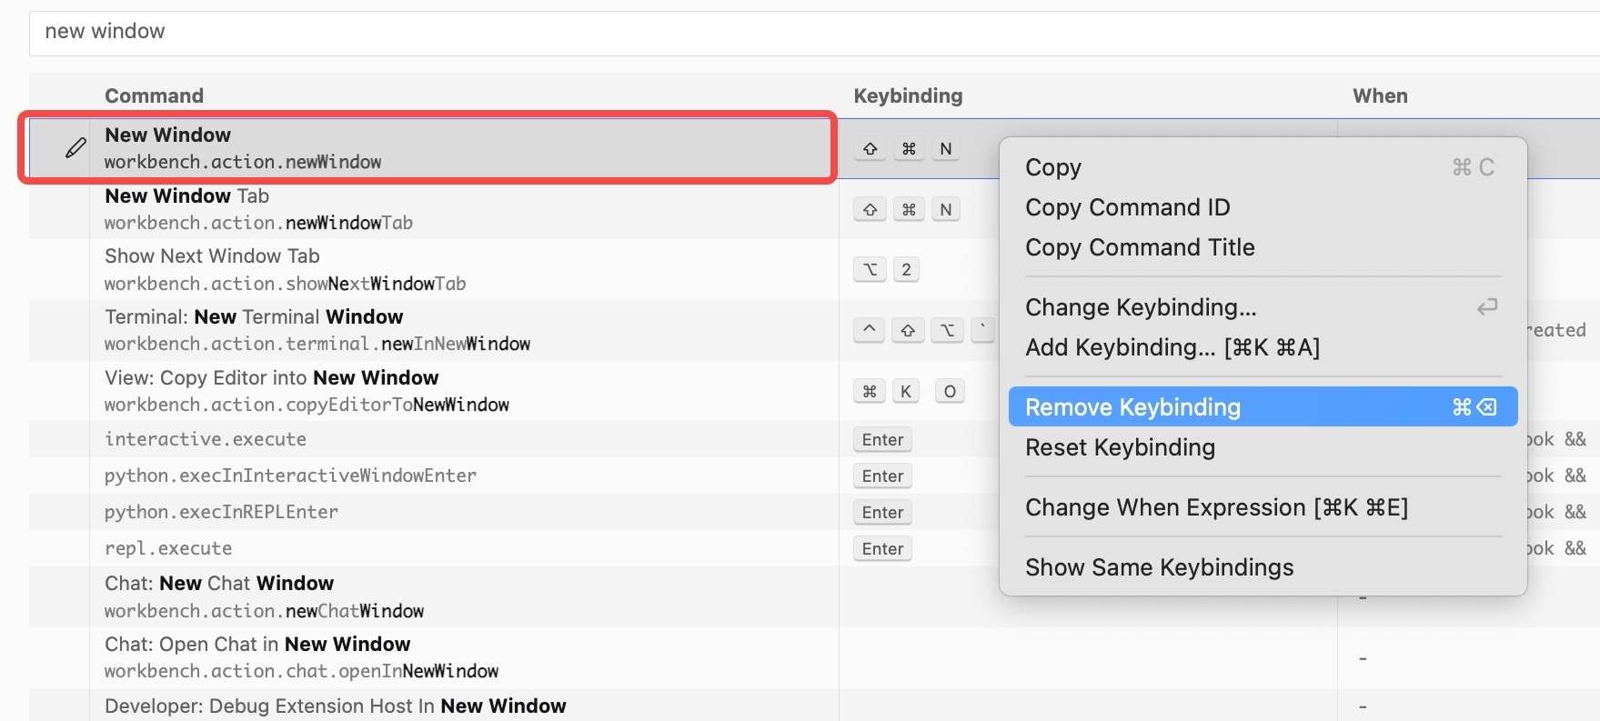Click Copy at top of context menu
The width and height of the screenshot is (1600, 721).
coord(1053,167)
